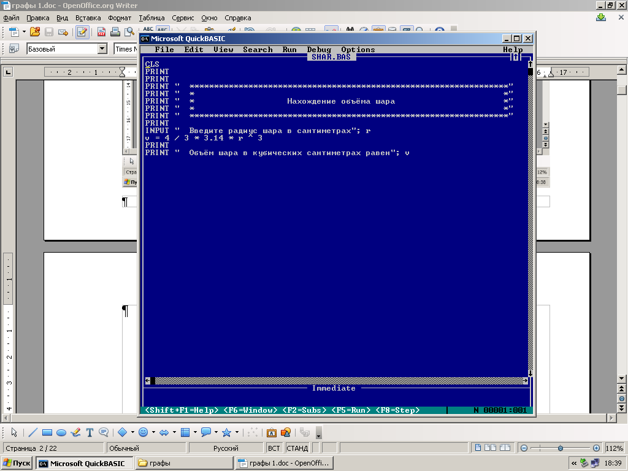Select Basic Shapes diamond tool

click(x=123, y=432)
